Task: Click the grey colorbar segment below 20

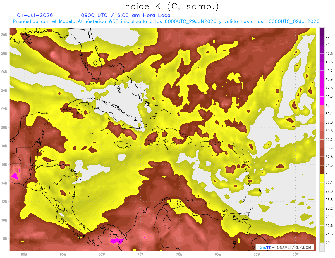Action: [322, 247]
